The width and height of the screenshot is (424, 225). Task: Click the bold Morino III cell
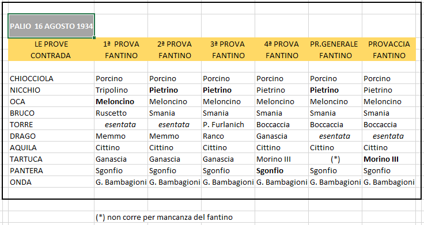389,159
